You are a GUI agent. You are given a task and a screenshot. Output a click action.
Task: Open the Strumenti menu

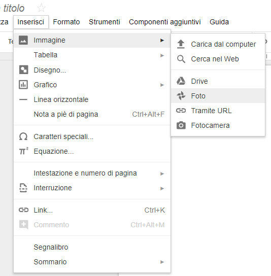[x=104, y=22]
